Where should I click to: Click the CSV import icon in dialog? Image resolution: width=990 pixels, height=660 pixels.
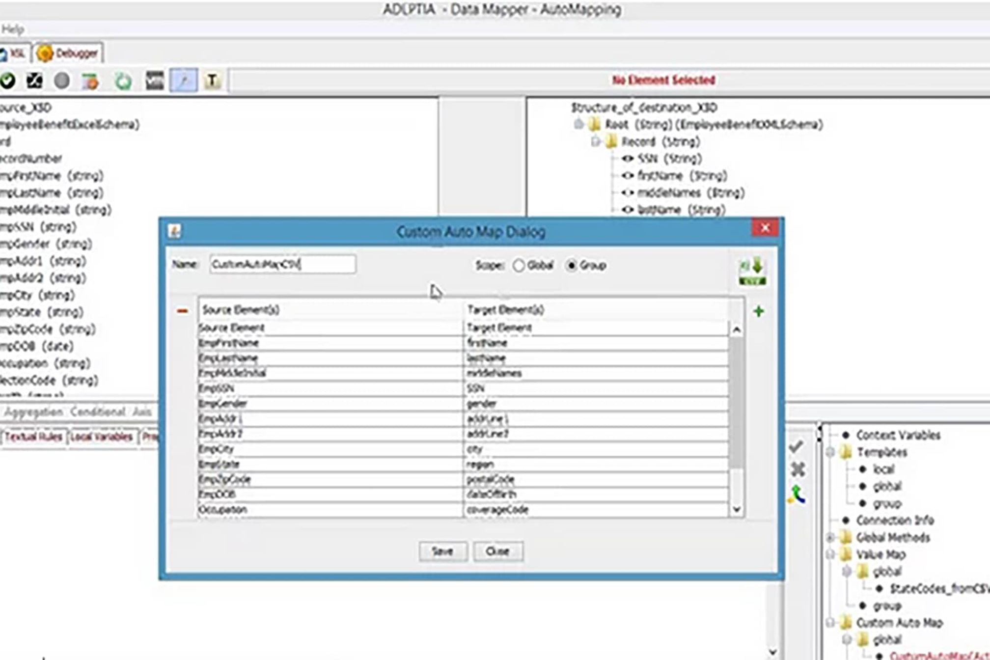pos(752,271)
